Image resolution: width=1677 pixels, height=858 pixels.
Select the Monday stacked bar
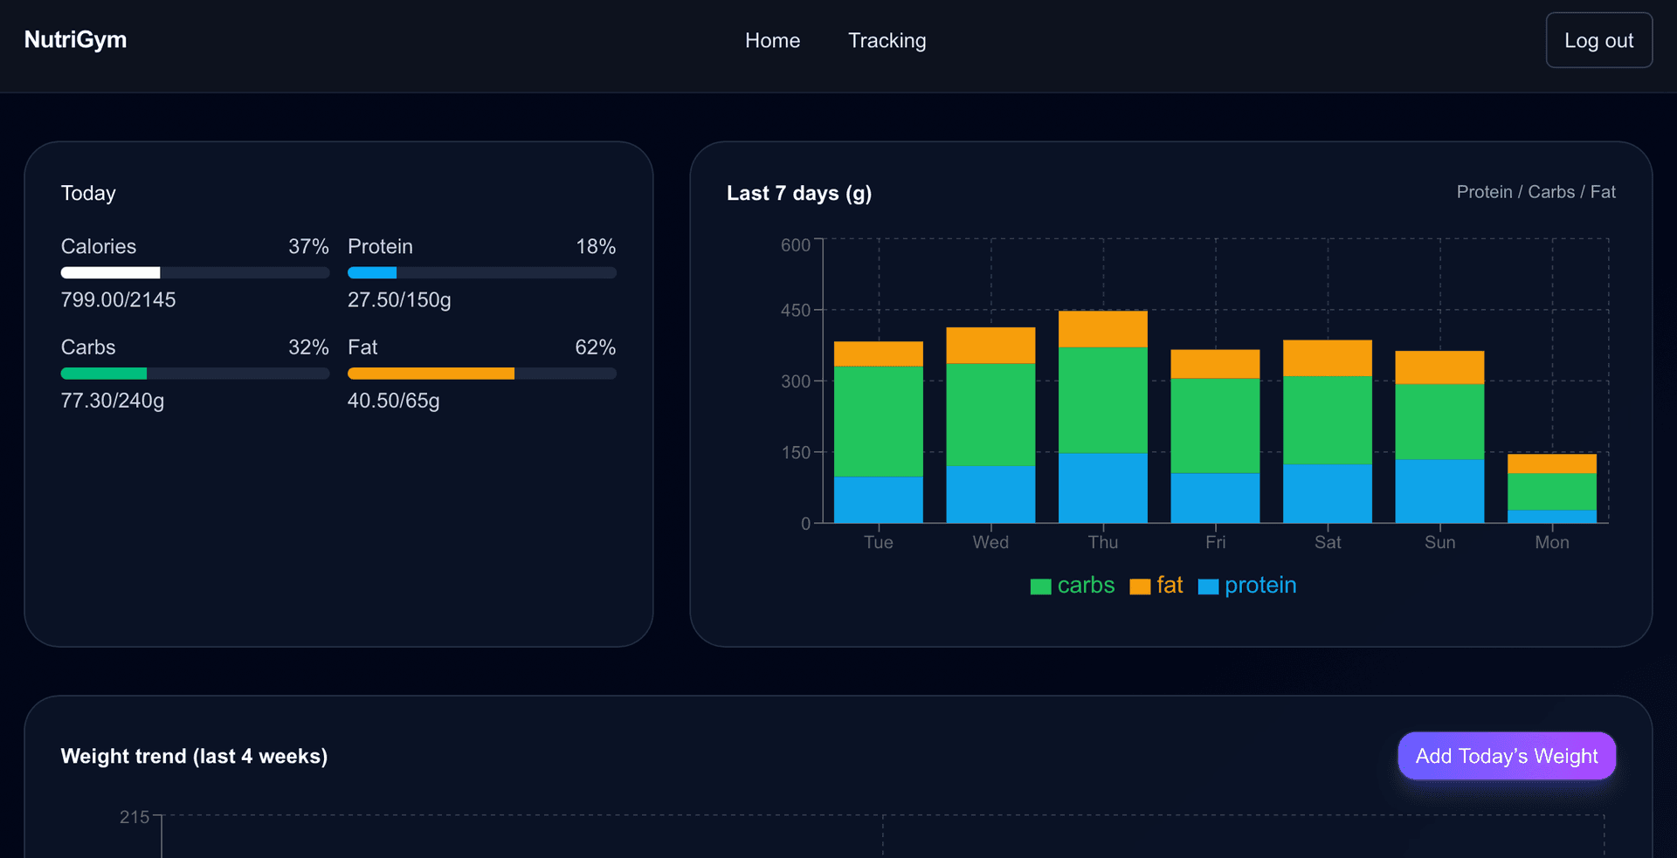pyautogui.click(x=1551, y=489)
